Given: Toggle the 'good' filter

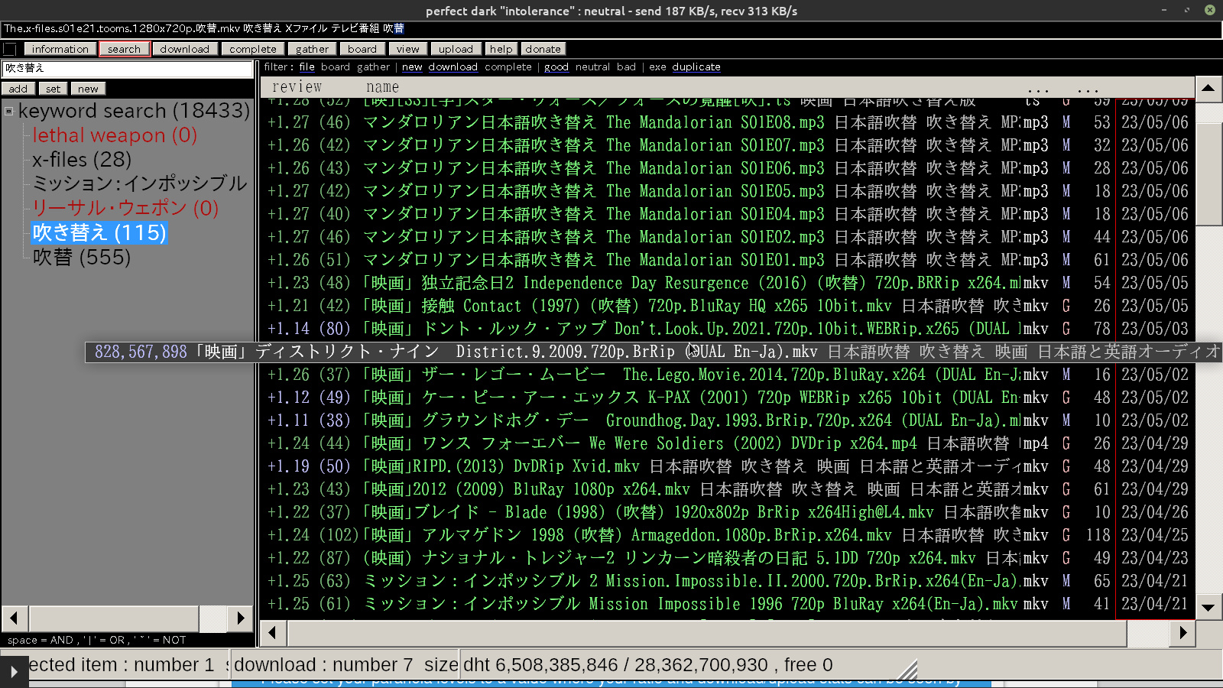Looking at the screenshot, I should [556, 67].
